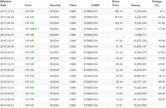
Task: Select the share price 57.76
Action: 119,46
